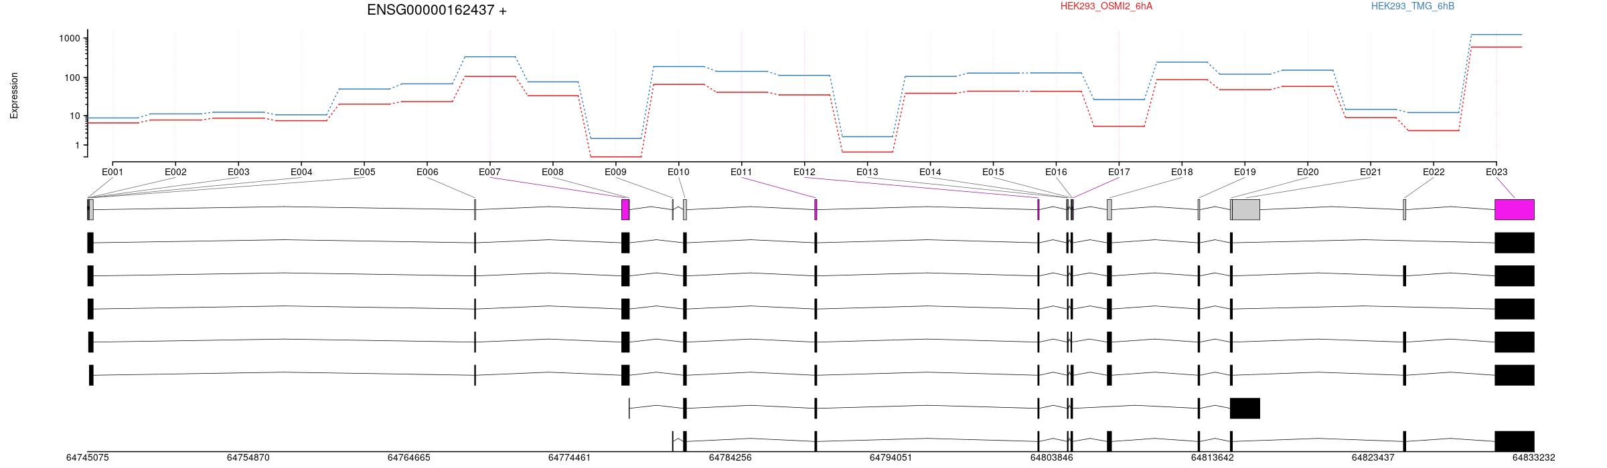The width and height of the screenshot is (1607, 468).
Task: Click the gene title ENSG00000162437 +
Action: pyautogui.click(x=437, y=10)
